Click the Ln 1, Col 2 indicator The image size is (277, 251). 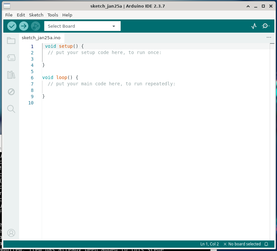[x=209, y=244]
